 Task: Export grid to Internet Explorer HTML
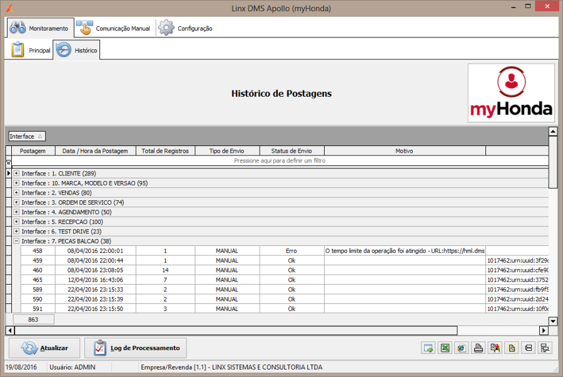462,348
